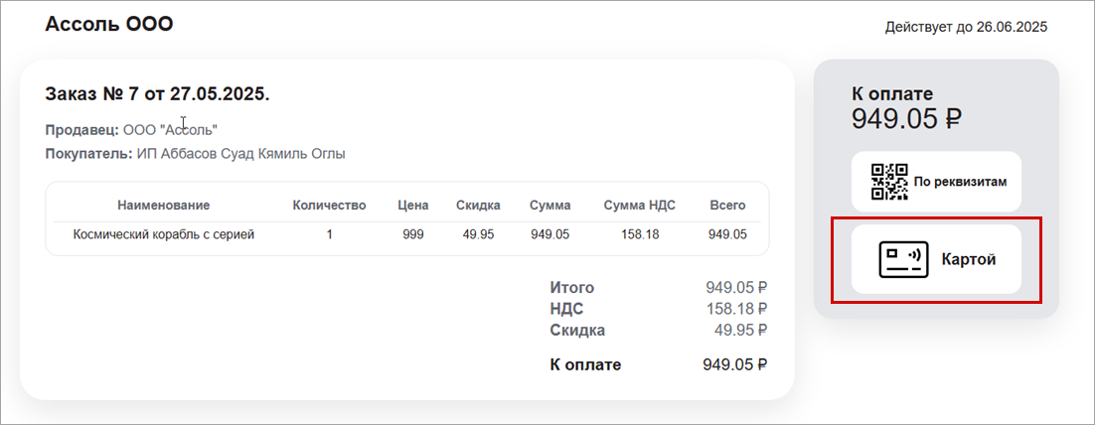Screen dimensions: 1095x425
Task: Select the "Цена" column header
Action: coord(412,206)
